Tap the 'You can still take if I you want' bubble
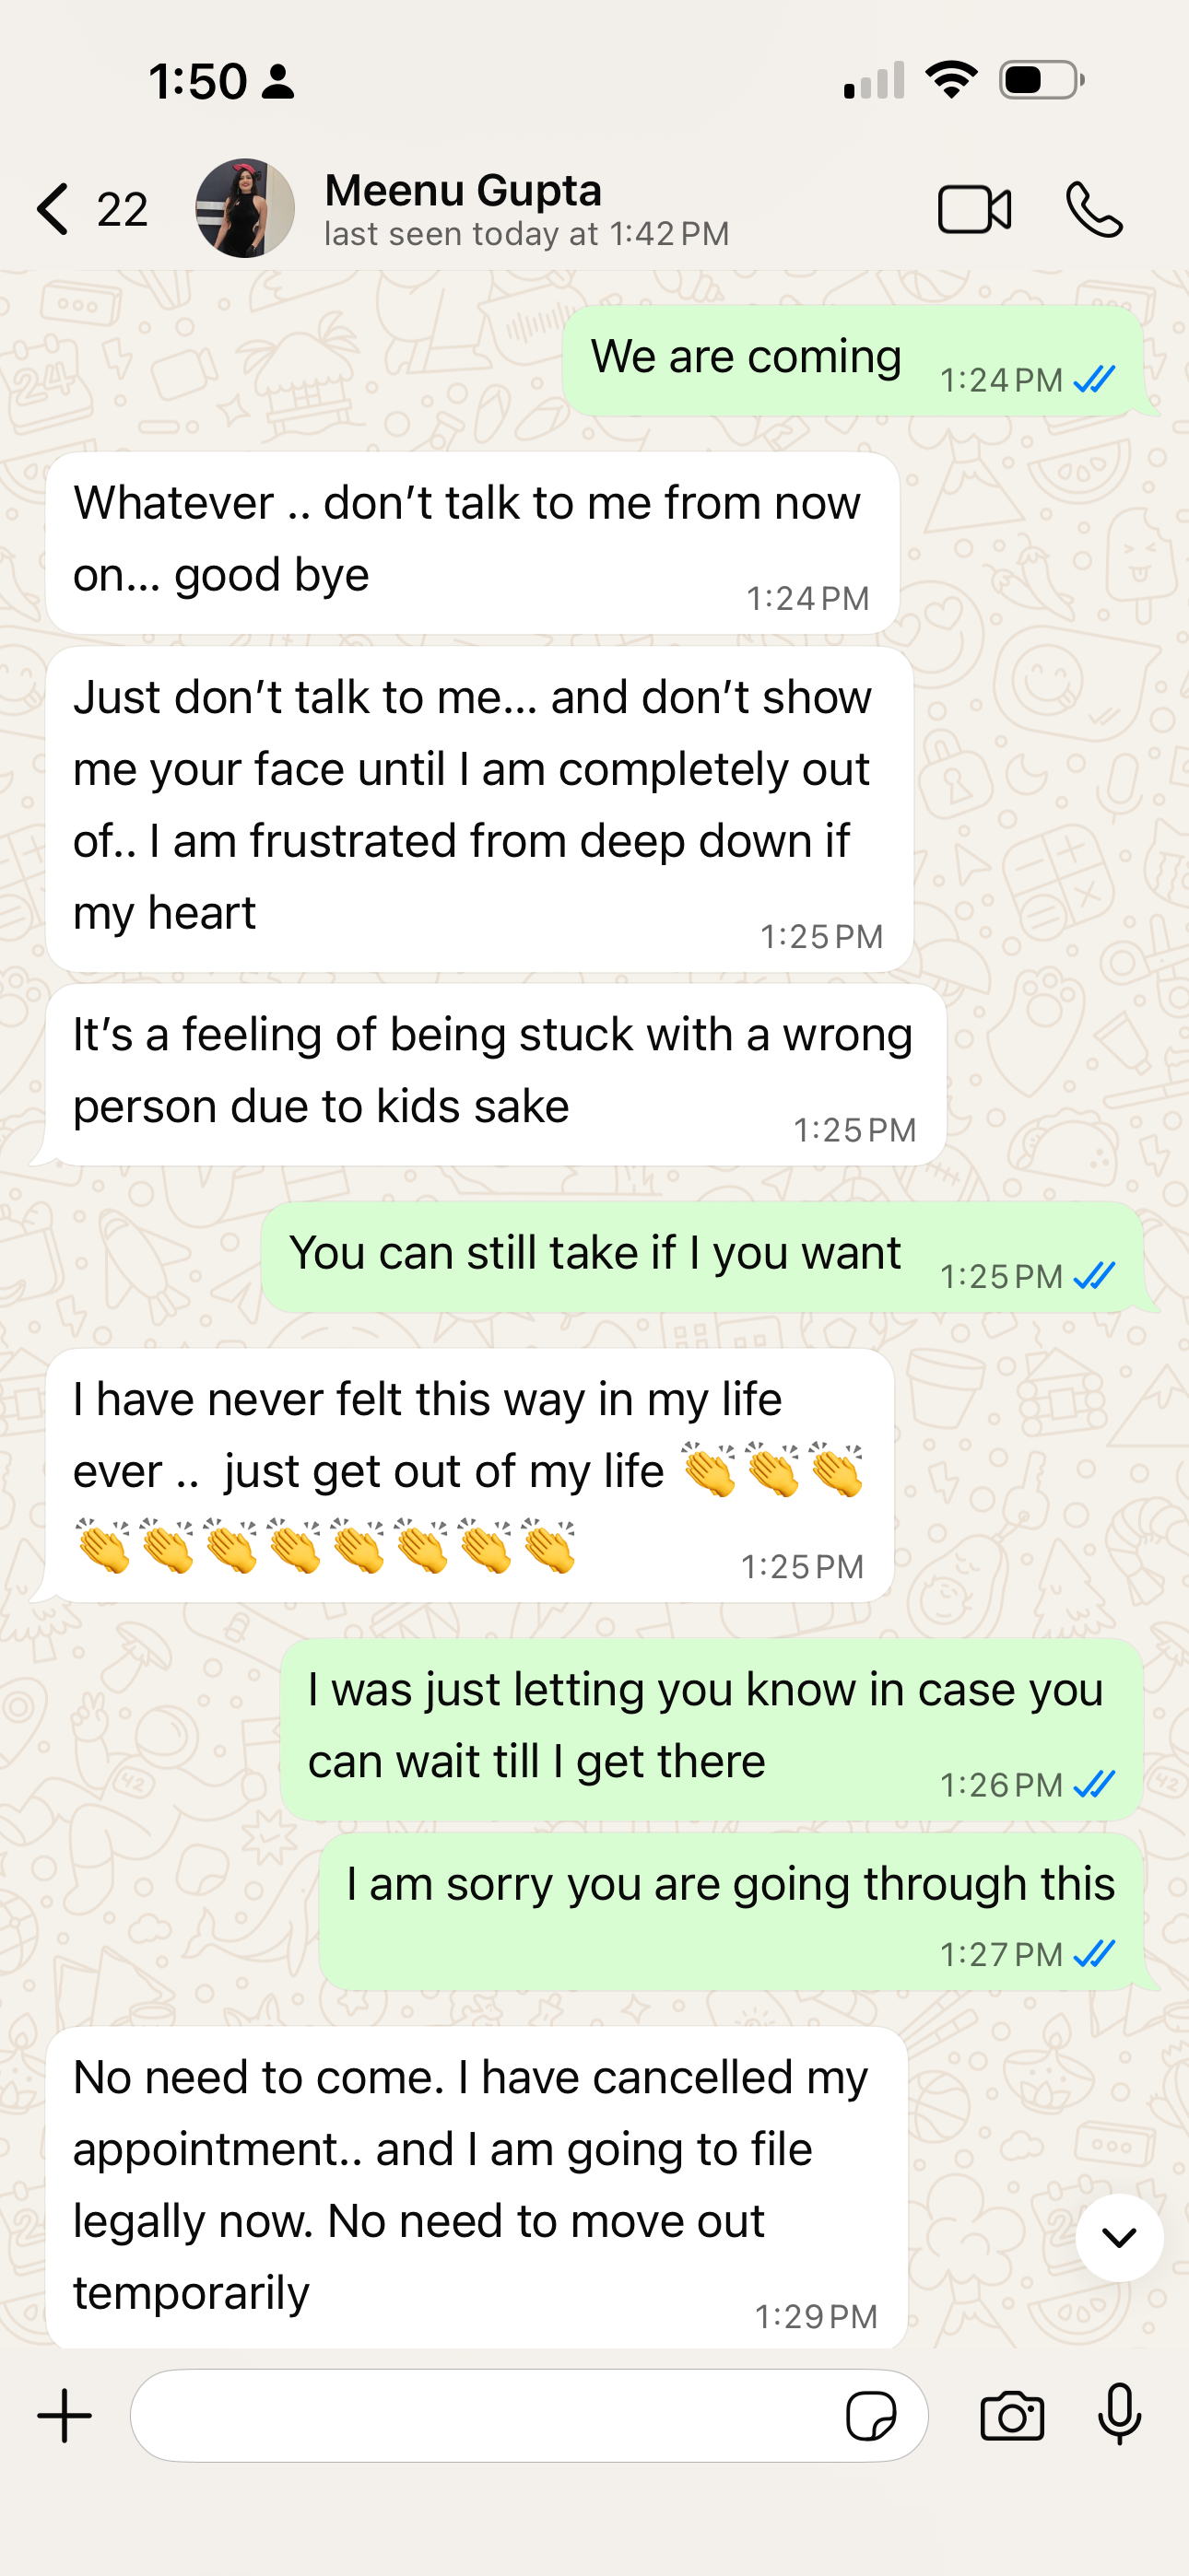The image size is (1189, 2576). [702, 1257]
